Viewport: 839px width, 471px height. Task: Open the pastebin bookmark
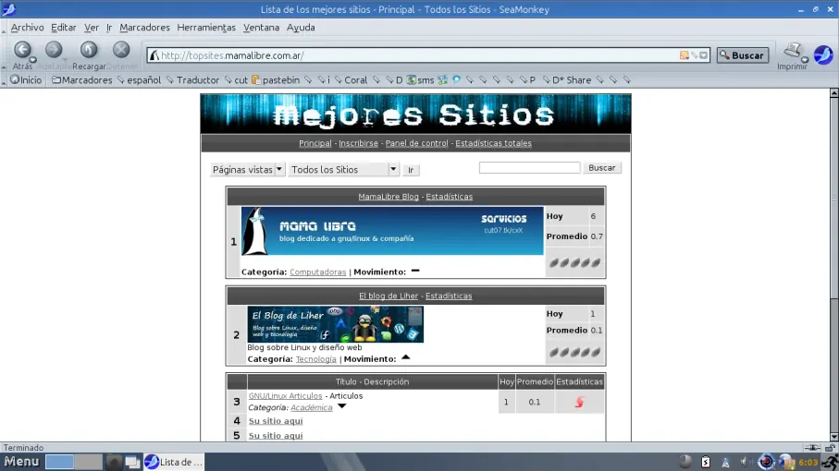pos(276,80)
